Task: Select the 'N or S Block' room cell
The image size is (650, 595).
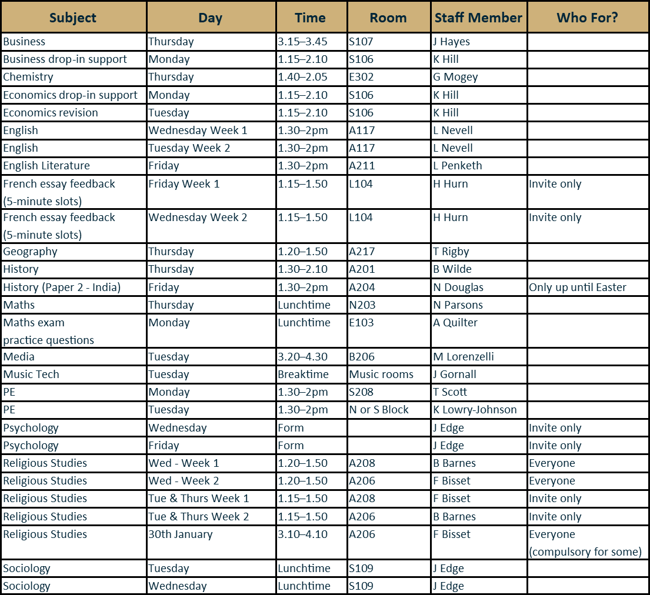Action: 379,410
